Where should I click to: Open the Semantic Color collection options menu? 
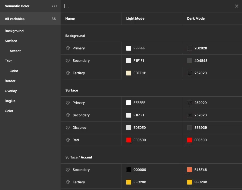click(54, 6)
